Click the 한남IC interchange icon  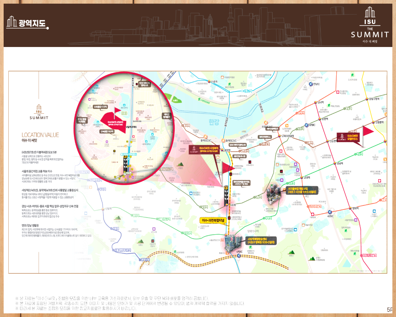(310, 84)
